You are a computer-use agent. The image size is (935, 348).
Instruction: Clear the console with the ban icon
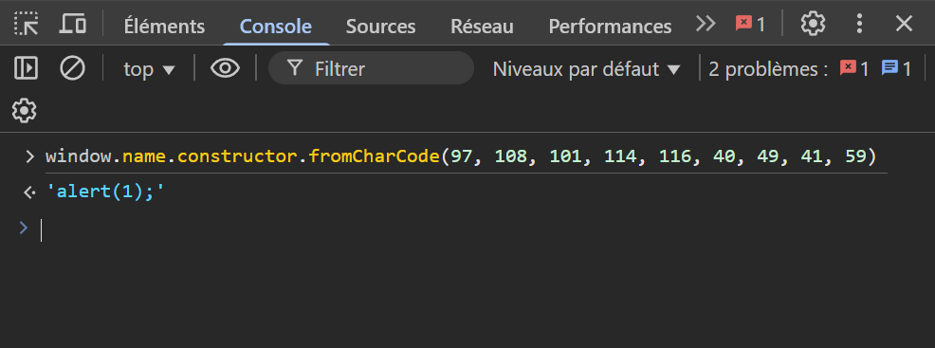[x=73, y=68]
